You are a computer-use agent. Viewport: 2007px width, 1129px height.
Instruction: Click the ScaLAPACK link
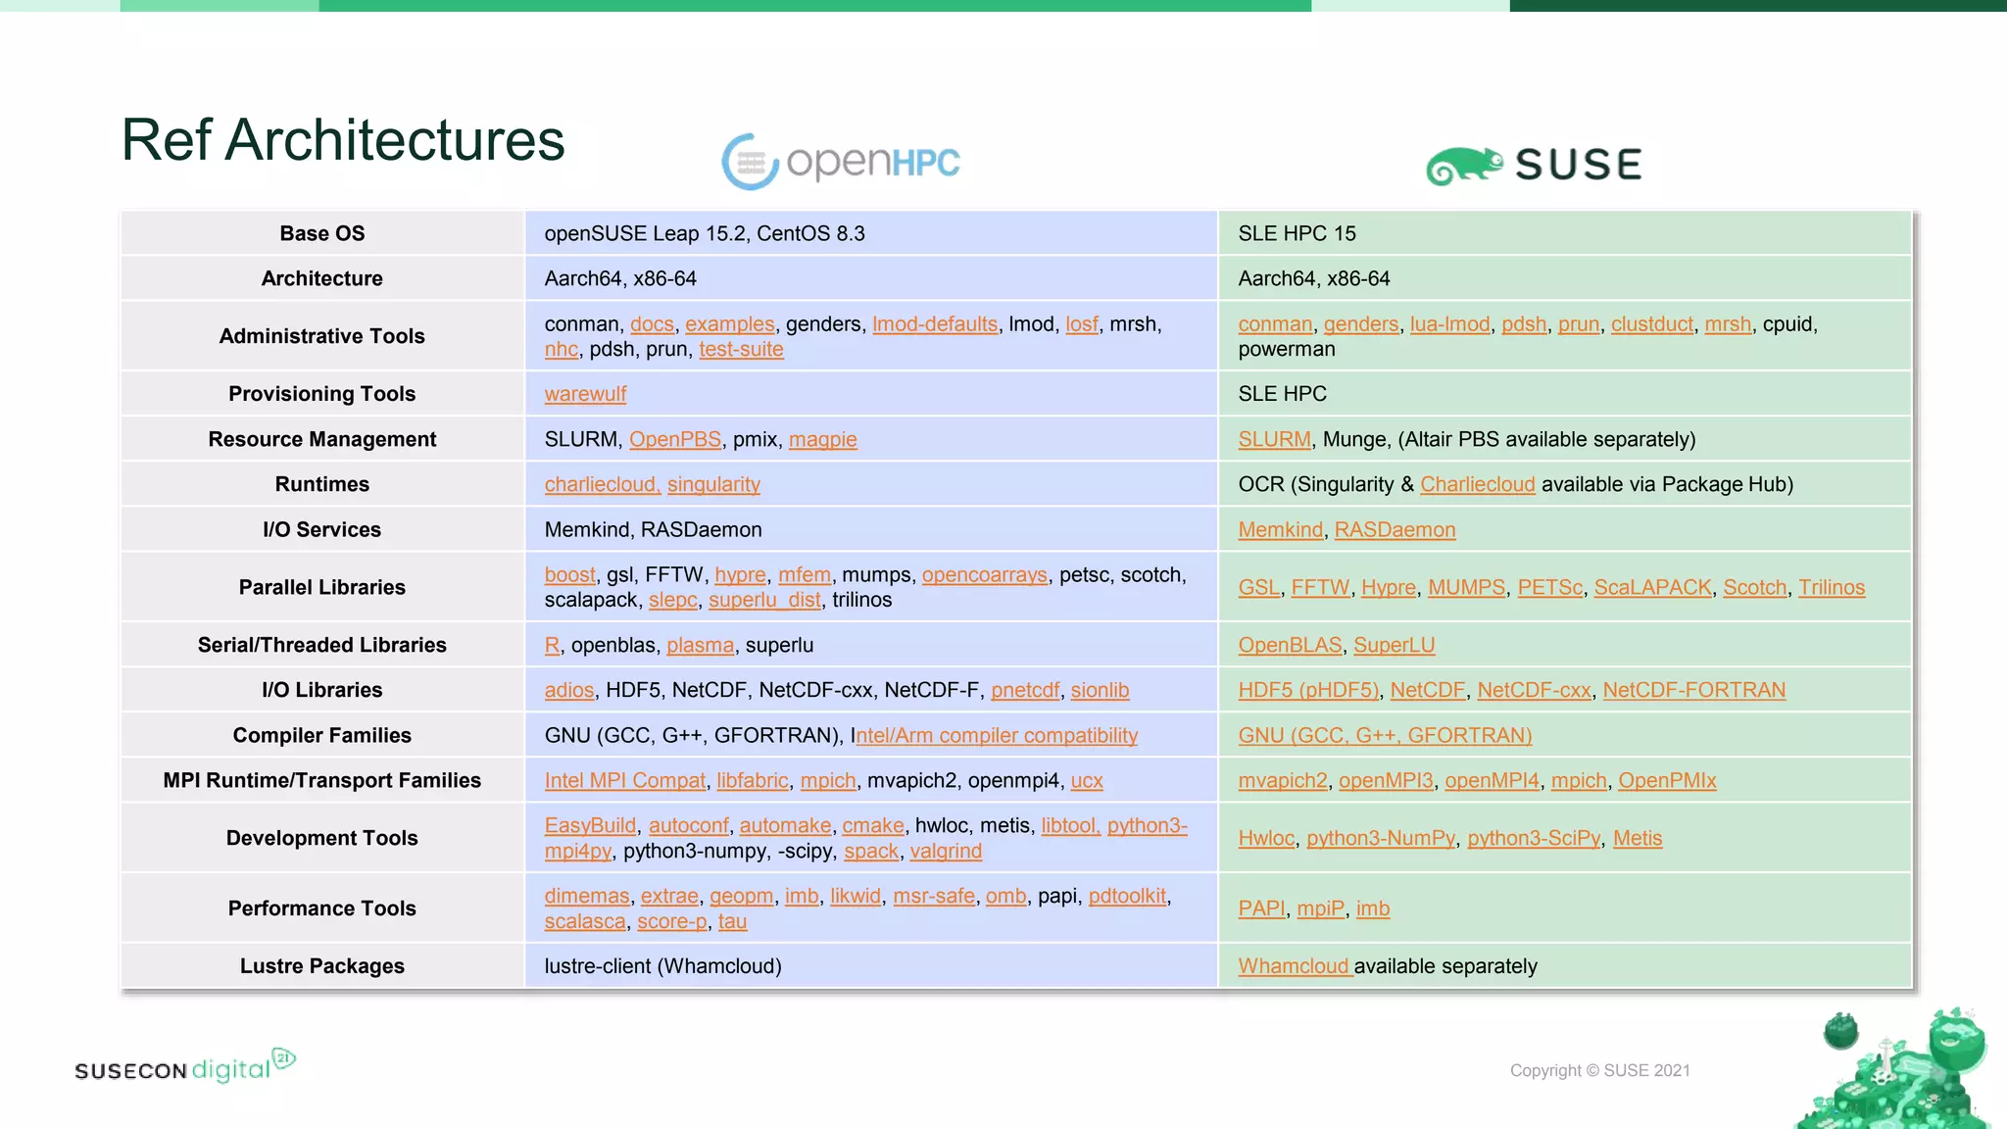point(1652,587)
